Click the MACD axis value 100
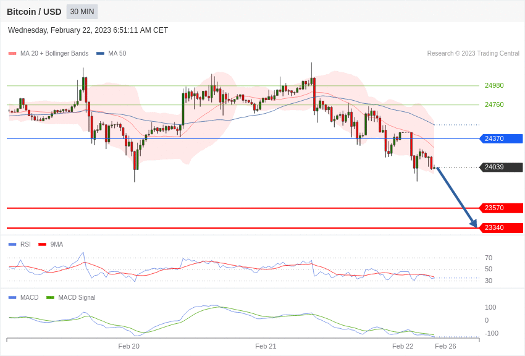Viewport: 525px width, 356px height. (x=490, y=307)
